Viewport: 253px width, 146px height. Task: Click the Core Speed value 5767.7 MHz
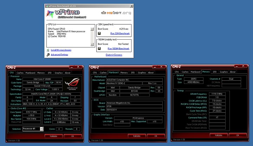click(32, 112)
